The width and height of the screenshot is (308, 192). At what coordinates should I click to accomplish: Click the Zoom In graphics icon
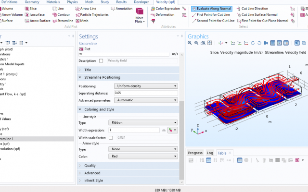(190, 43)
